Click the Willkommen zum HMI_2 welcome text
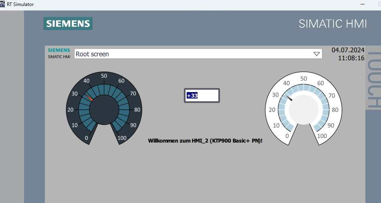 205,141
